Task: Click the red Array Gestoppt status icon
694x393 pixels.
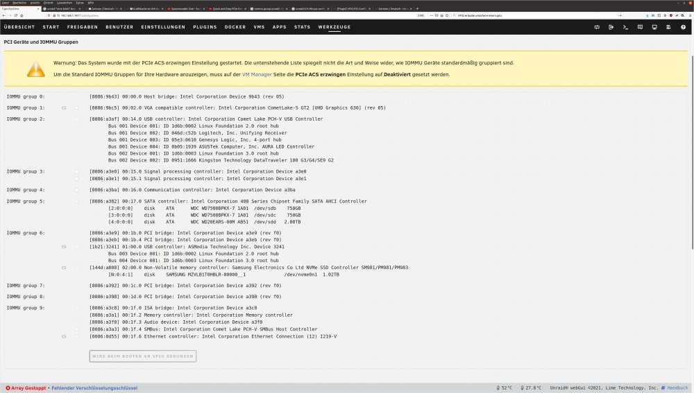Action: (8, 388)
